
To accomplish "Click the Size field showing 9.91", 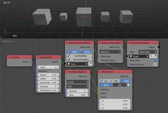I will pos(77,95).
